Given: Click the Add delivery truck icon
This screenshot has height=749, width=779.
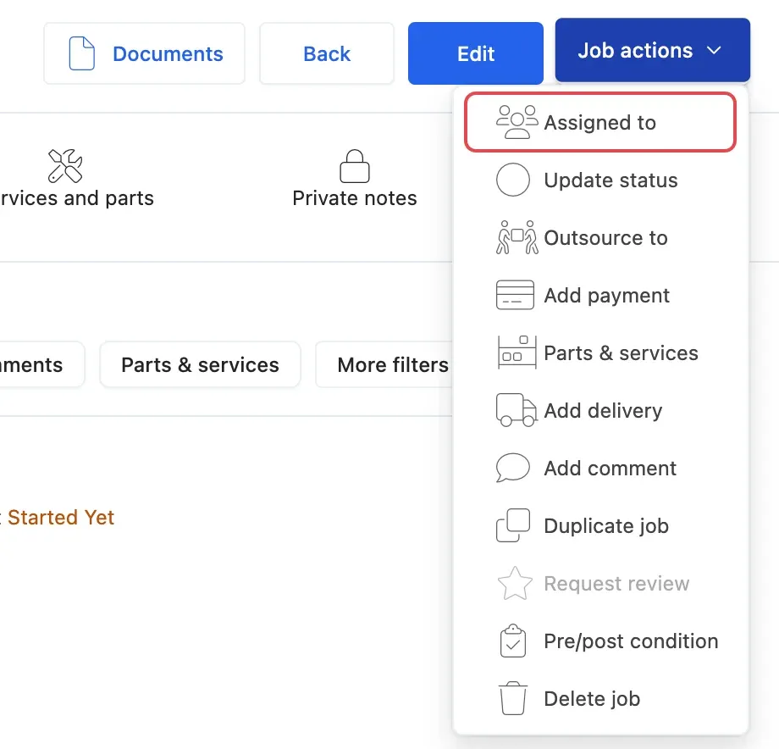Looking at the screenshot, I should [517, 410].
